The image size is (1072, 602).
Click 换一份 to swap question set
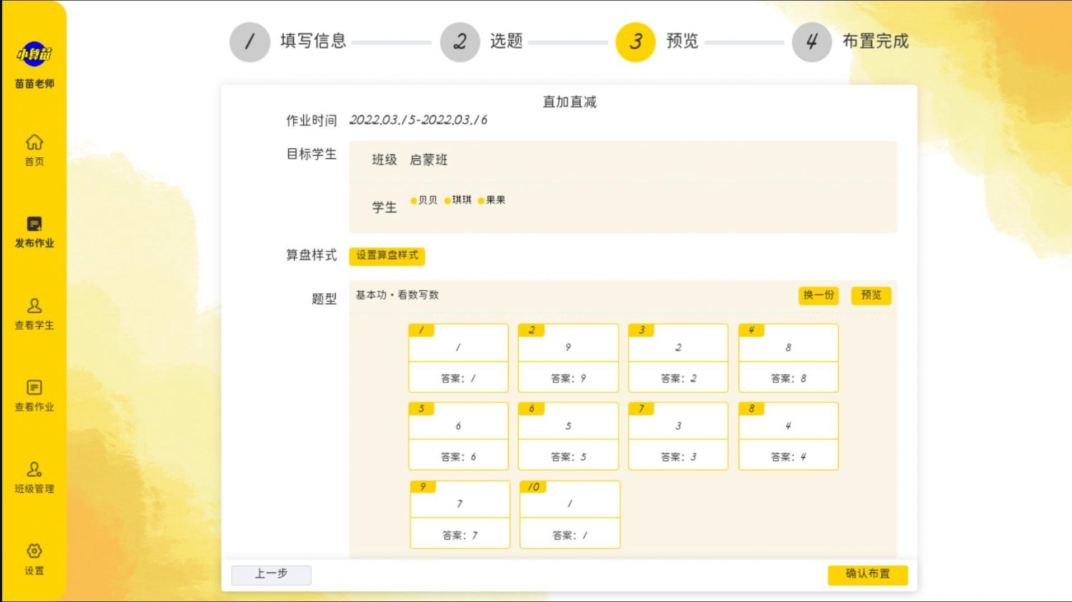(819, 295)
